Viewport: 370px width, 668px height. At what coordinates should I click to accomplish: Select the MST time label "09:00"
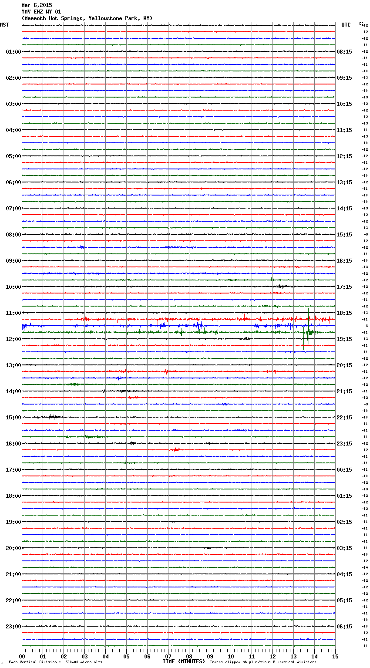point(13,261)
